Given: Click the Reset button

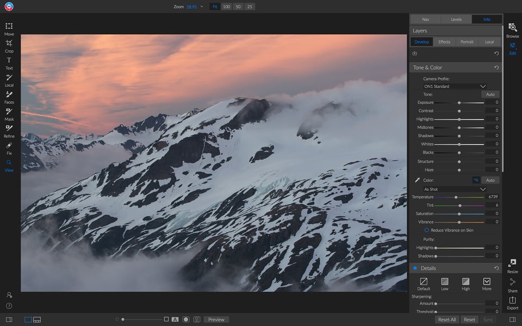Looking at the screenshot, I should (x=469, y=319).
